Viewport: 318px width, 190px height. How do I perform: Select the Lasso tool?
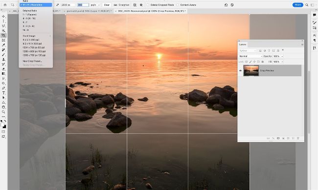pyautogui.click(x=3, y=26)
